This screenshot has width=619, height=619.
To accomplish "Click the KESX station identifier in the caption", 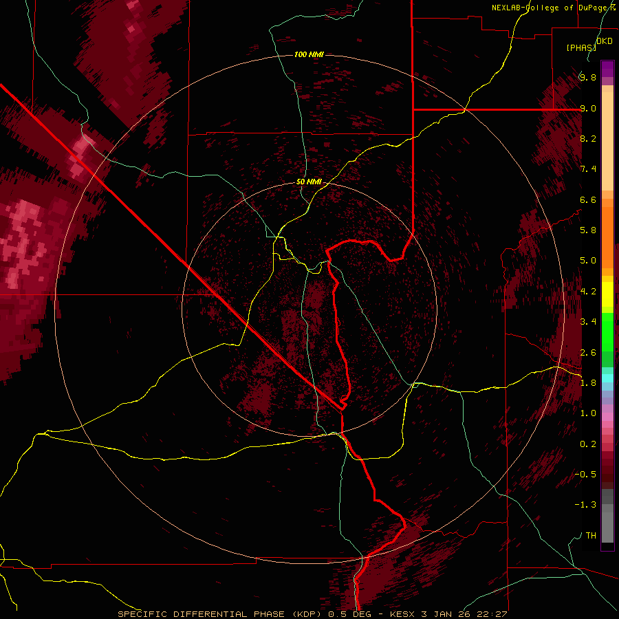I will coord(402,614).
